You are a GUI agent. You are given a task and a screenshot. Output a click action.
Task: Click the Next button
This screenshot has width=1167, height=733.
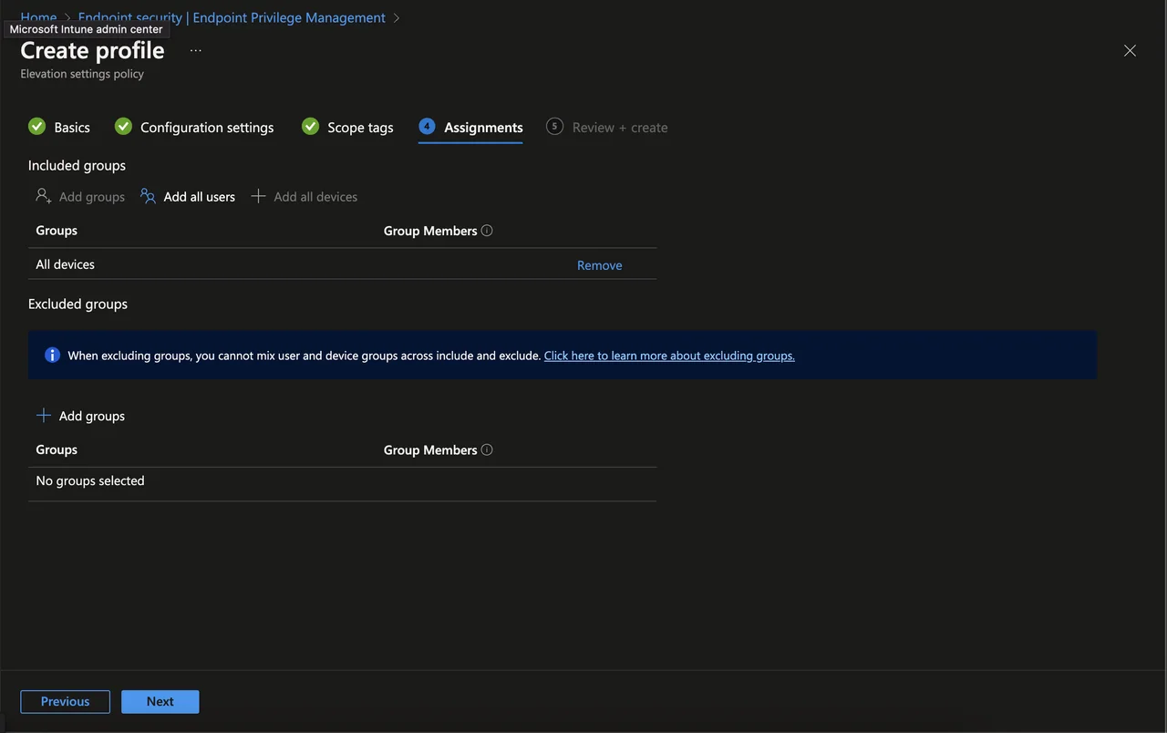pyautogui.click(x=160, y=701)
